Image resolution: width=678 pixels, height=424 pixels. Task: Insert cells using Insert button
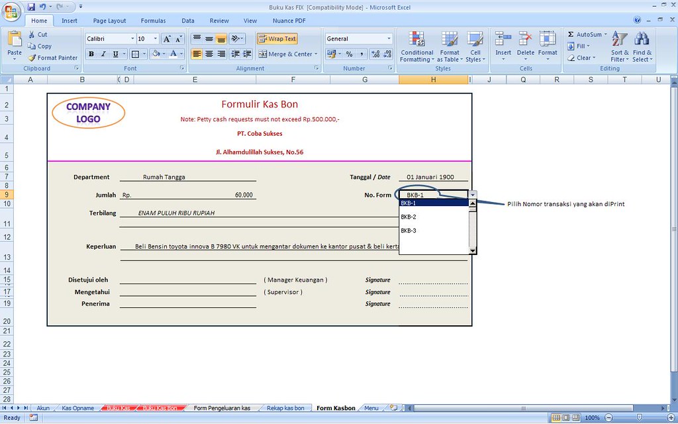(503, 46)
